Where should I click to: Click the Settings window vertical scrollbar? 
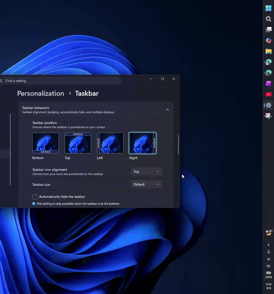[178, 144]
